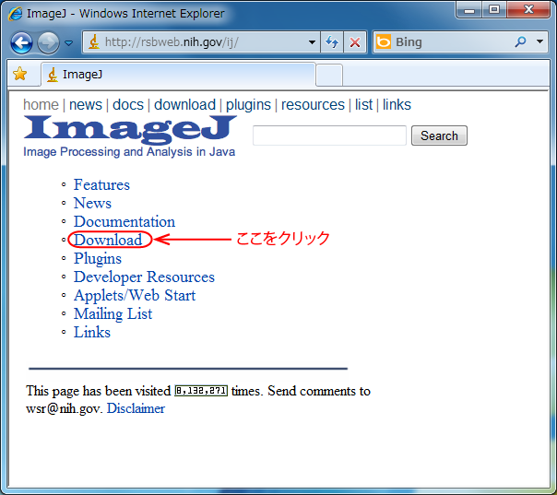
Task: Open the Documentation link
Action: pos(124,221)
